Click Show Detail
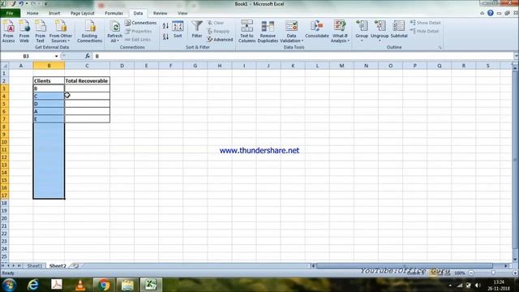 point(425,23)
